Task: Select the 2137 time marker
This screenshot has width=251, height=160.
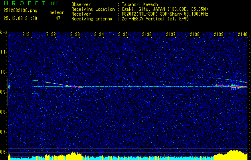Action: 171,35
